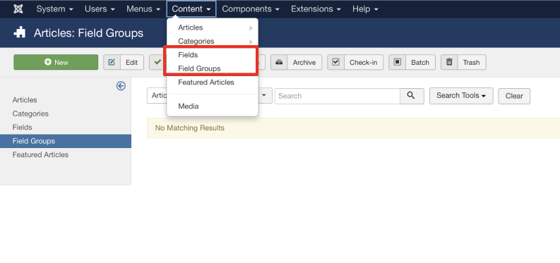Click the Trash can icon

point(449,62)
